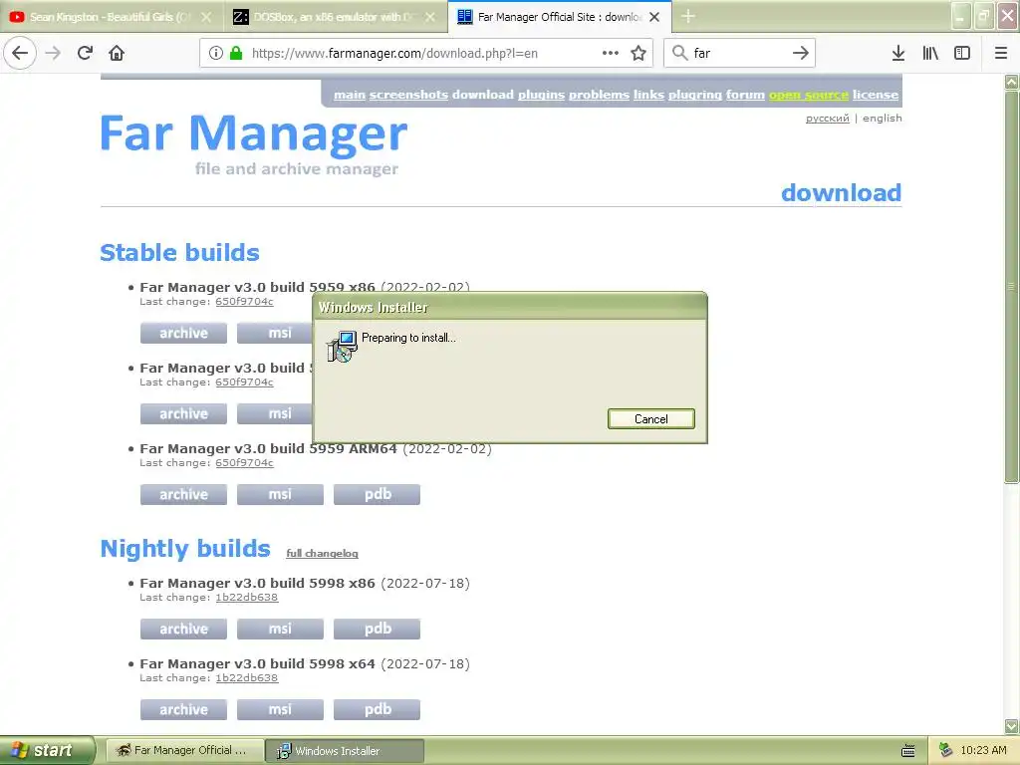Open the links navigation link

point(648,95)
